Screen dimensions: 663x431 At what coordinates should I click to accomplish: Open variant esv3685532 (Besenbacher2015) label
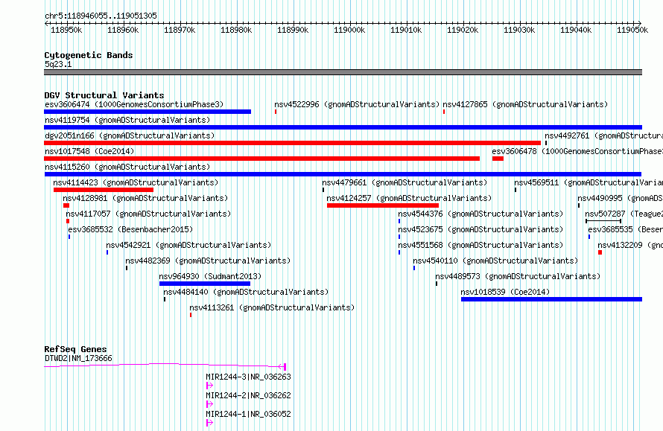tap(130, 229)
